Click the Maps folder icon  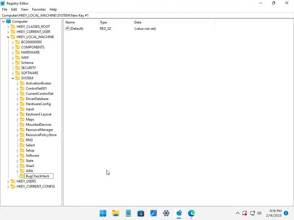pos(22,119)
